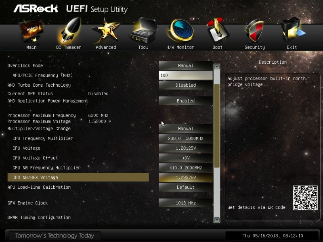Open Multiplier/Voltage Change Manual dropdown
The image size is (323, 242).
[x=186, y=129]
